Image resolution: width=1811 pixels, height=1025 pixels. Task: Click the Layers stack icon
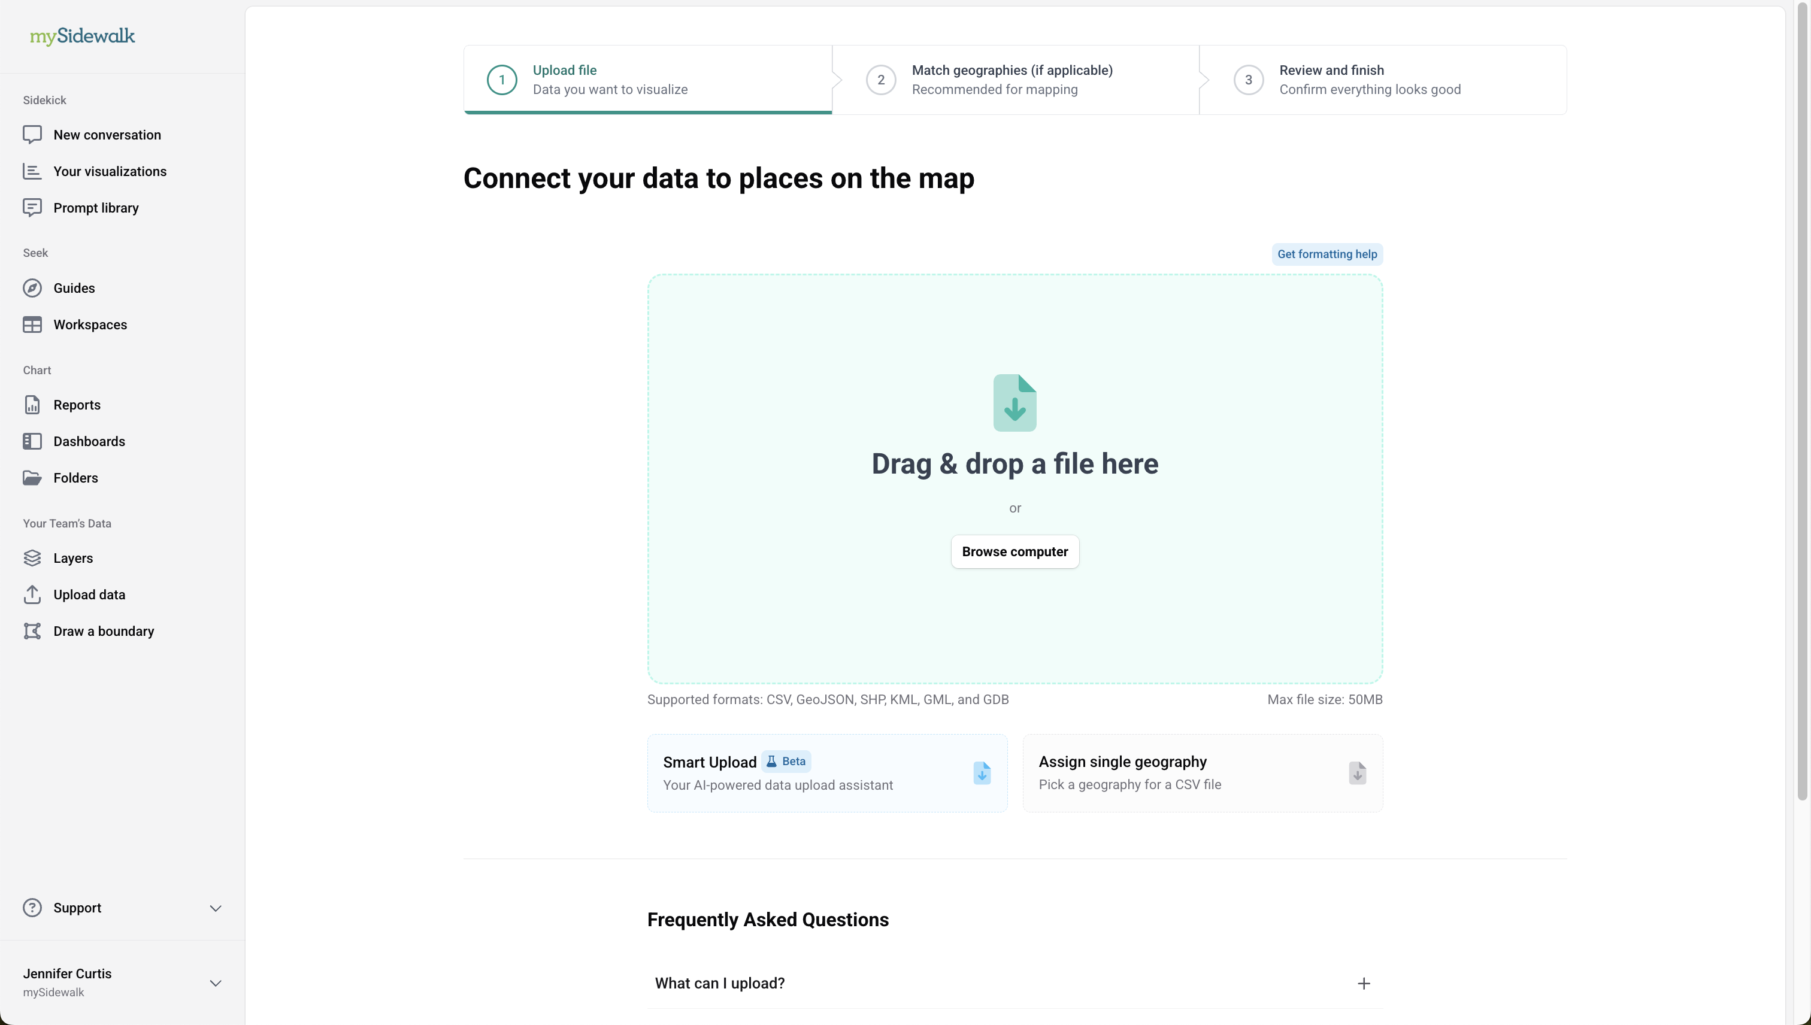32,558
